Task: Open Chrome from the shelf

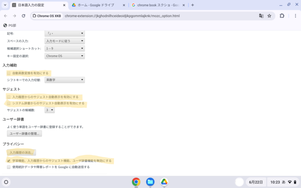Action: [136, 182]
